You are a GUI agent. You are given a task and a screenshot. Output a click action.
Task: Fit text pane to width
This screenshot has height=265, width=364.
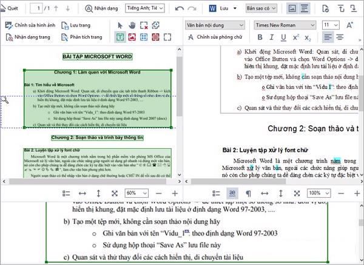click(x=265, y=193)
